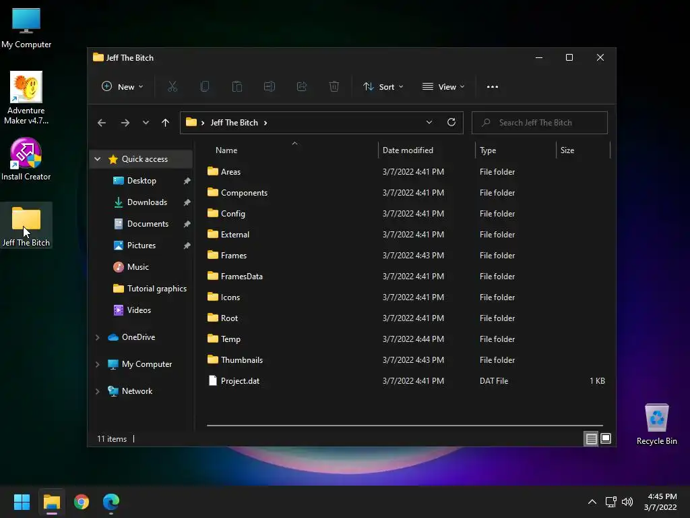This screenshot has width=690, height=518.
Task: Collapse the Quick access tree node
Action: point(97,159)
